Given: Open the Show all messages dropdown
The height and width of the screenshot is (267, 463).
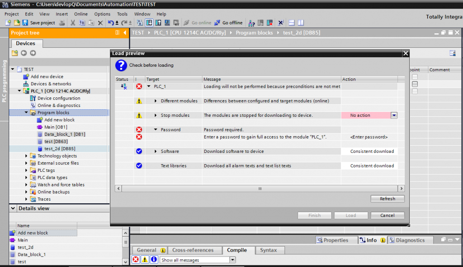Looking at the screenshot, I should (x=233, y=260).
